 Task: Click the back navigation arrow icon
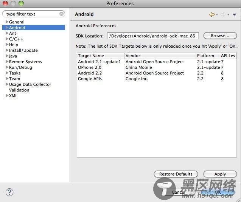(212, 14)
